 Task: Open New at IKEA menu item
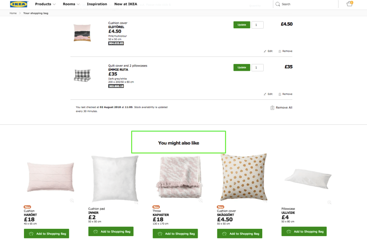click(x=126, y=4)
